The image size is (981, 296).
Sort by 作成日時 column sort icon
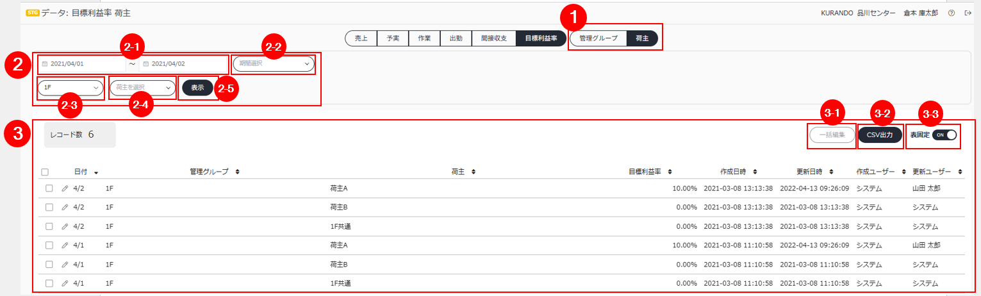[x=755, y=172]
